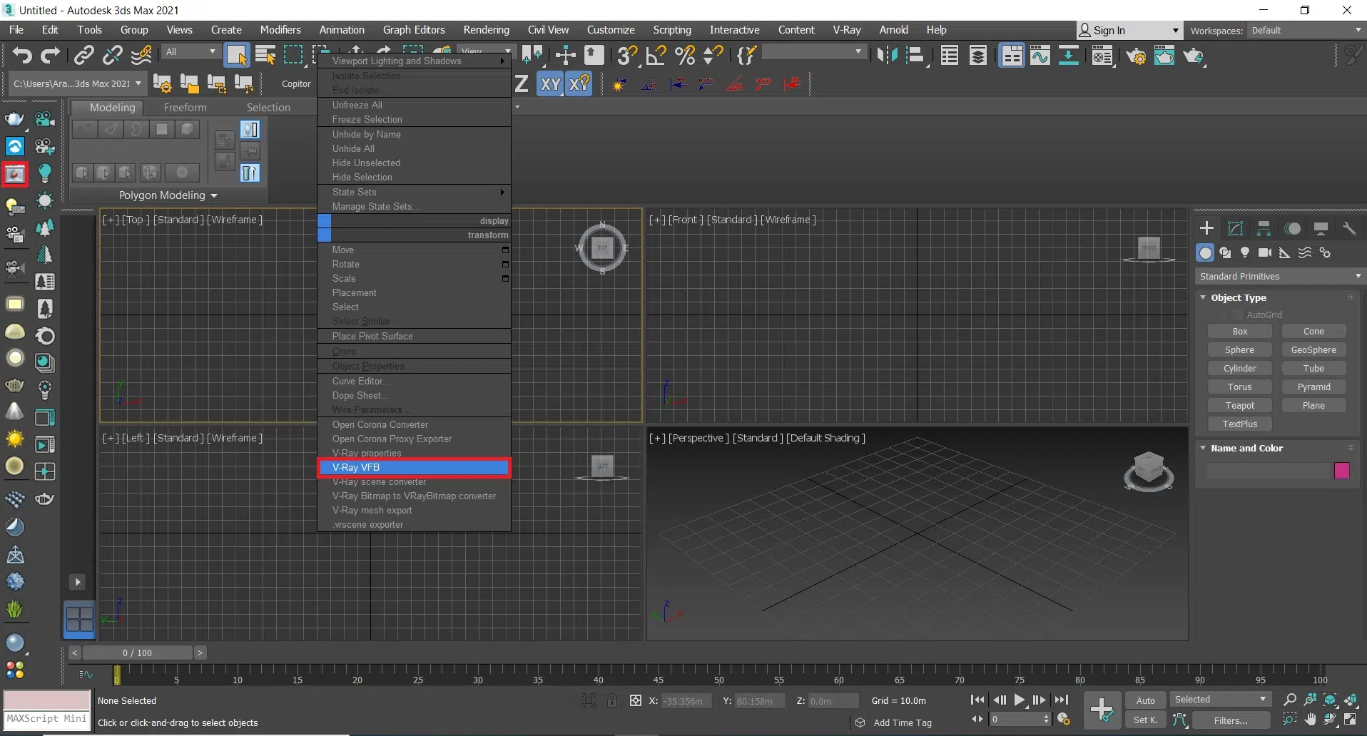Screen dimensions: 1367x736
Task: Create a Teapot primitive
Action: [1239, 405]
